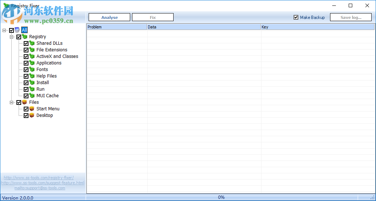Uncheck the MUI Cache checkbox

tap(26, 96)
